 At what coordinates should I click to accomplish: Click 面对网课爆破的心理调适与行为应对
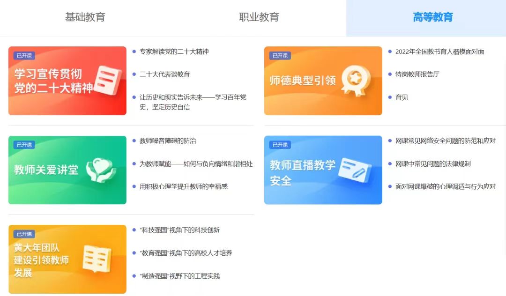tap(445, 186)
